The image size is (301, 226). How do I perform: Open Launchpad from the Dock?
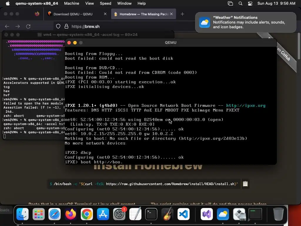[39, 214]
